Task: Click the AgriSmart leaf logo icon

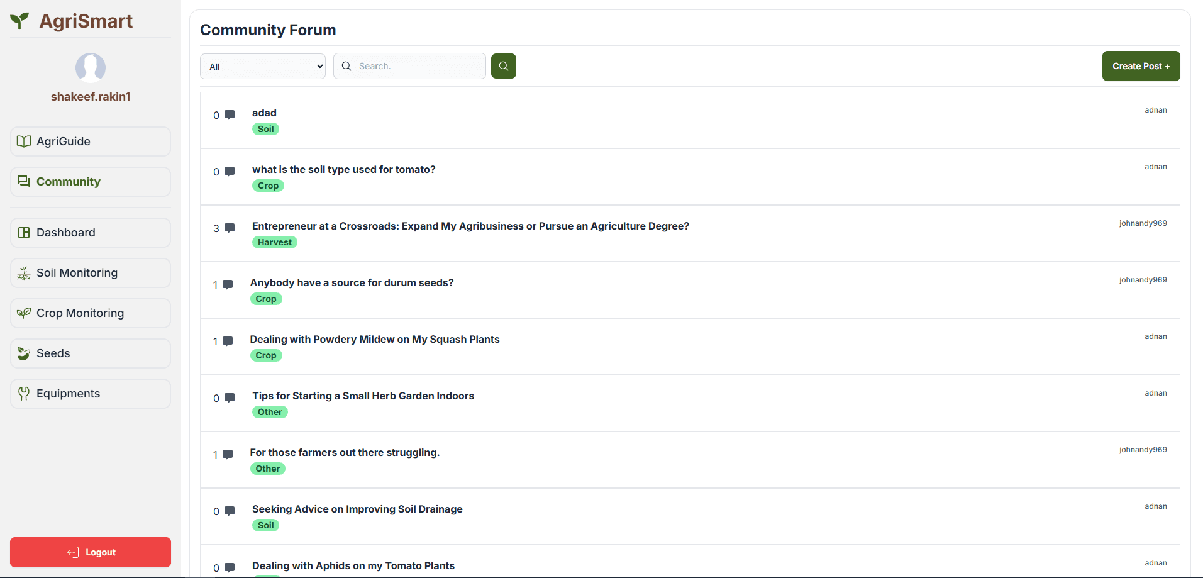Action: tap(19, 21)
